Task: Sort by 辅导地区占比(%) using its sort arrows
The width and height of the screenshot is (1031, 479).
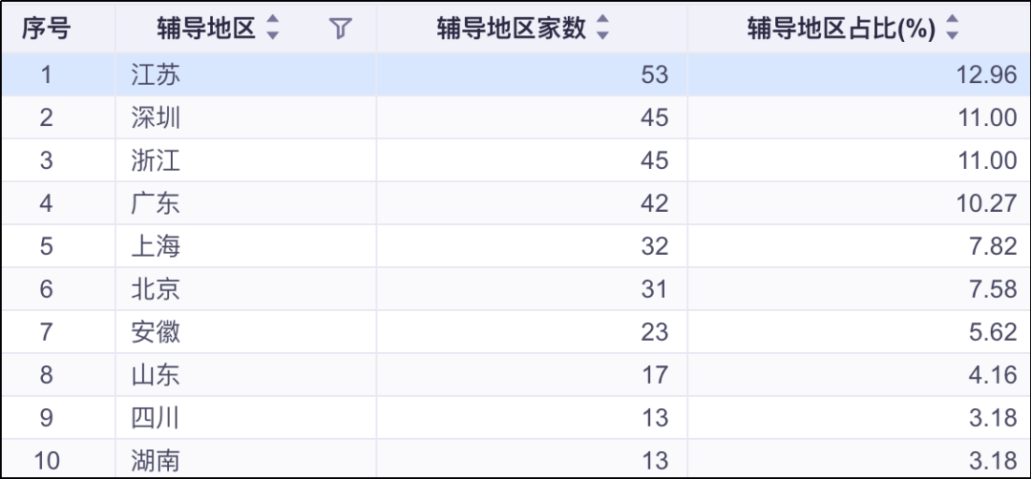Action: pos(952,30)
